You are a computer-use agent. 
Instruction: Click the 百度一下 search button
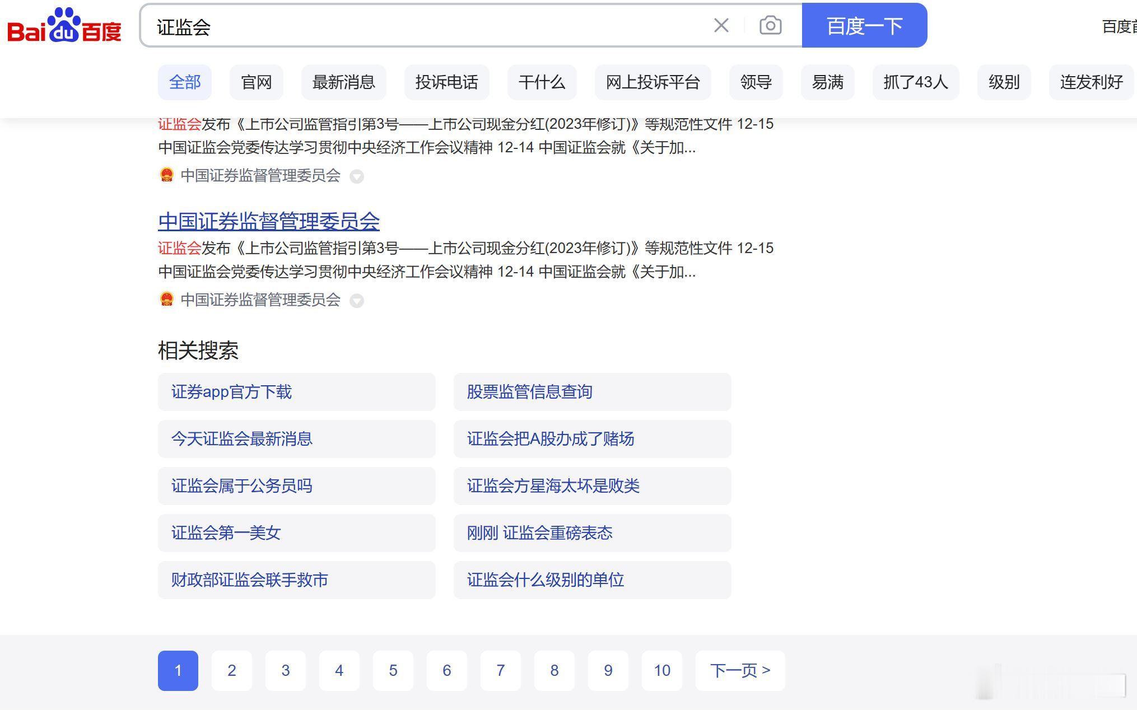864,25
